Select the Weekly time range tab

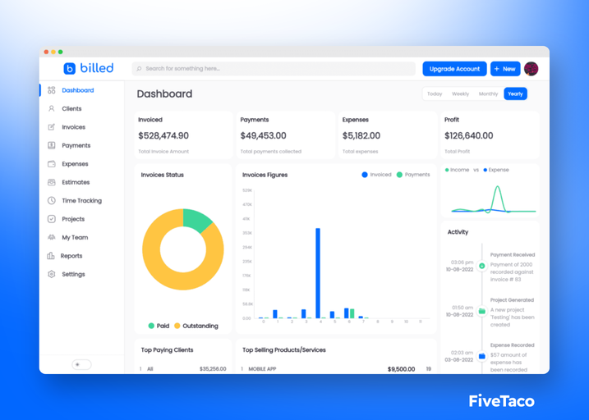[461, 94]
